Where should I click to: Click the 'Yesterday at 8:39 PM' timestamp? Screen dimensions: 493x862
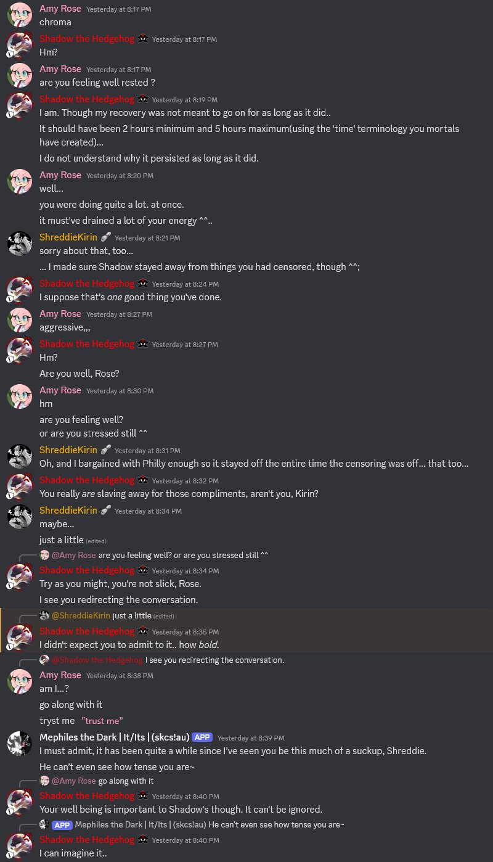pos(251,738)
